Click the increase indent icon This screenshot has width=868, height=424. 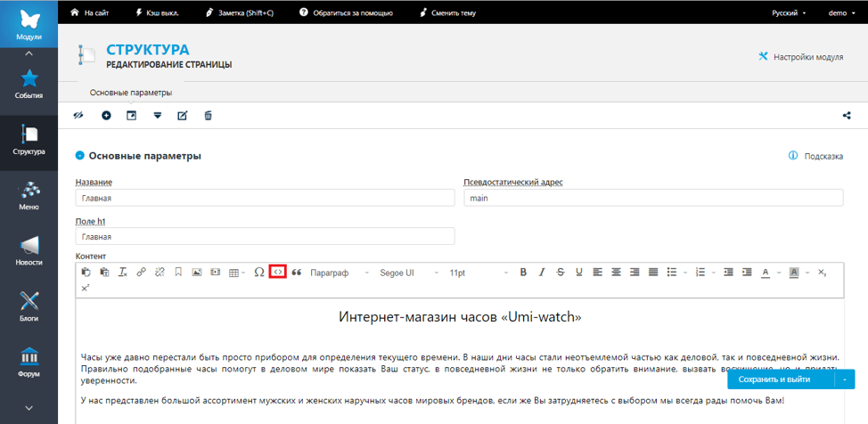748,273
